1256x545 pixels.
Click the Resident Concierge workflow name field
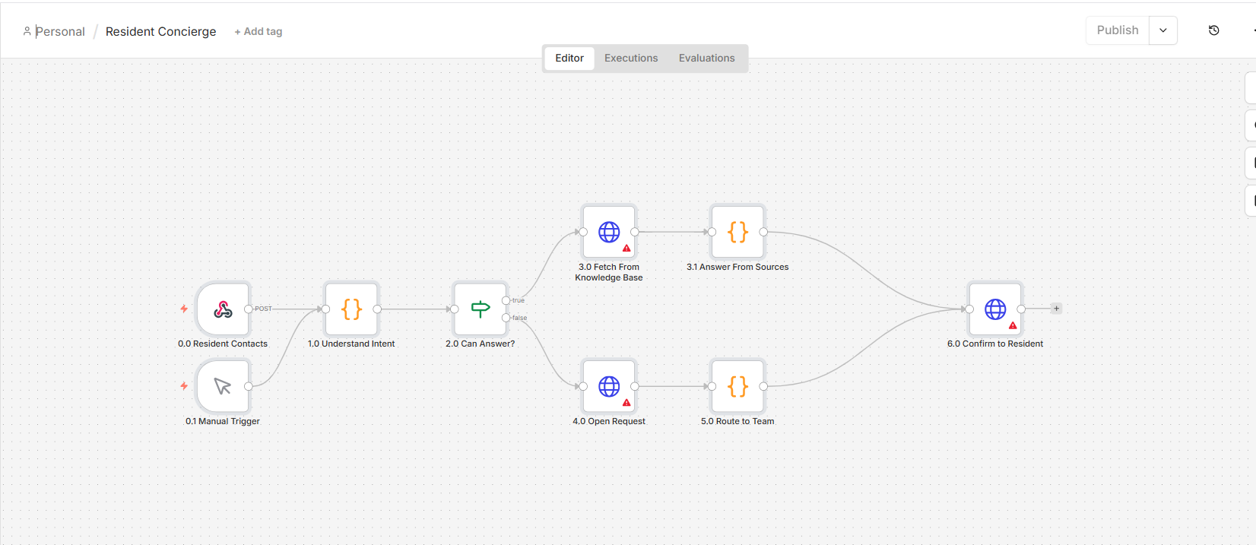click(x=161, y=31)
